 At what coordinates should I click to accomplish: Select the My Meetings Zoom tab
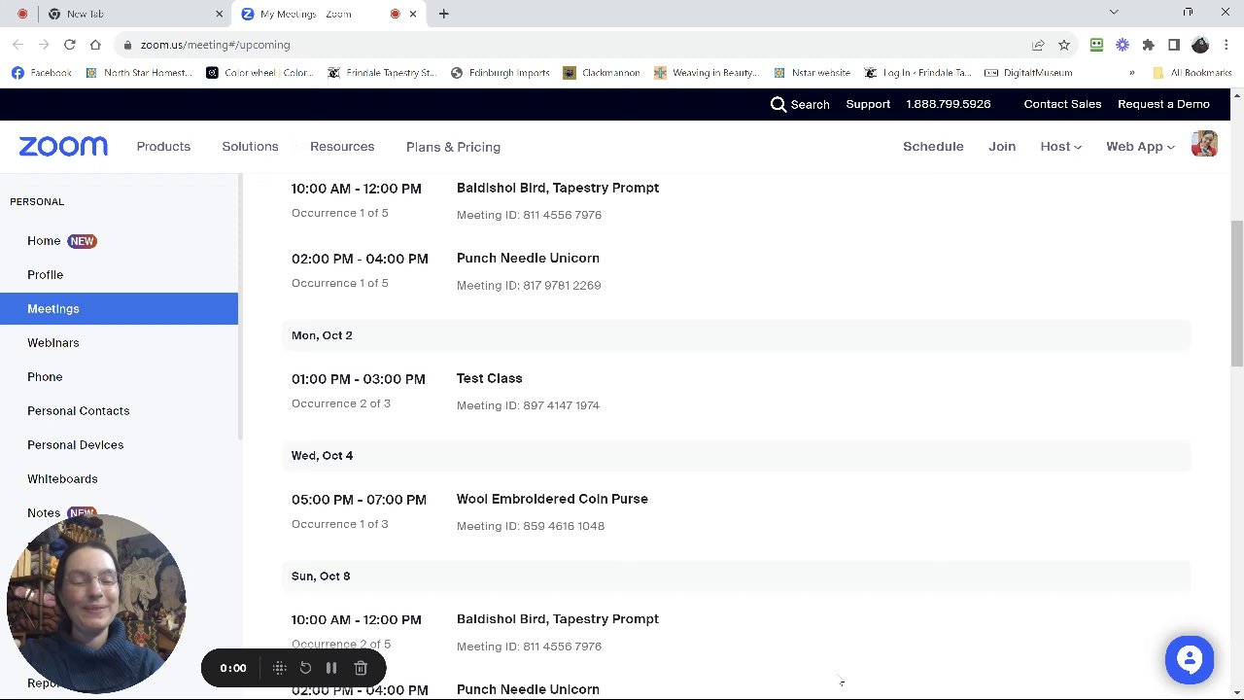point(328,14)
